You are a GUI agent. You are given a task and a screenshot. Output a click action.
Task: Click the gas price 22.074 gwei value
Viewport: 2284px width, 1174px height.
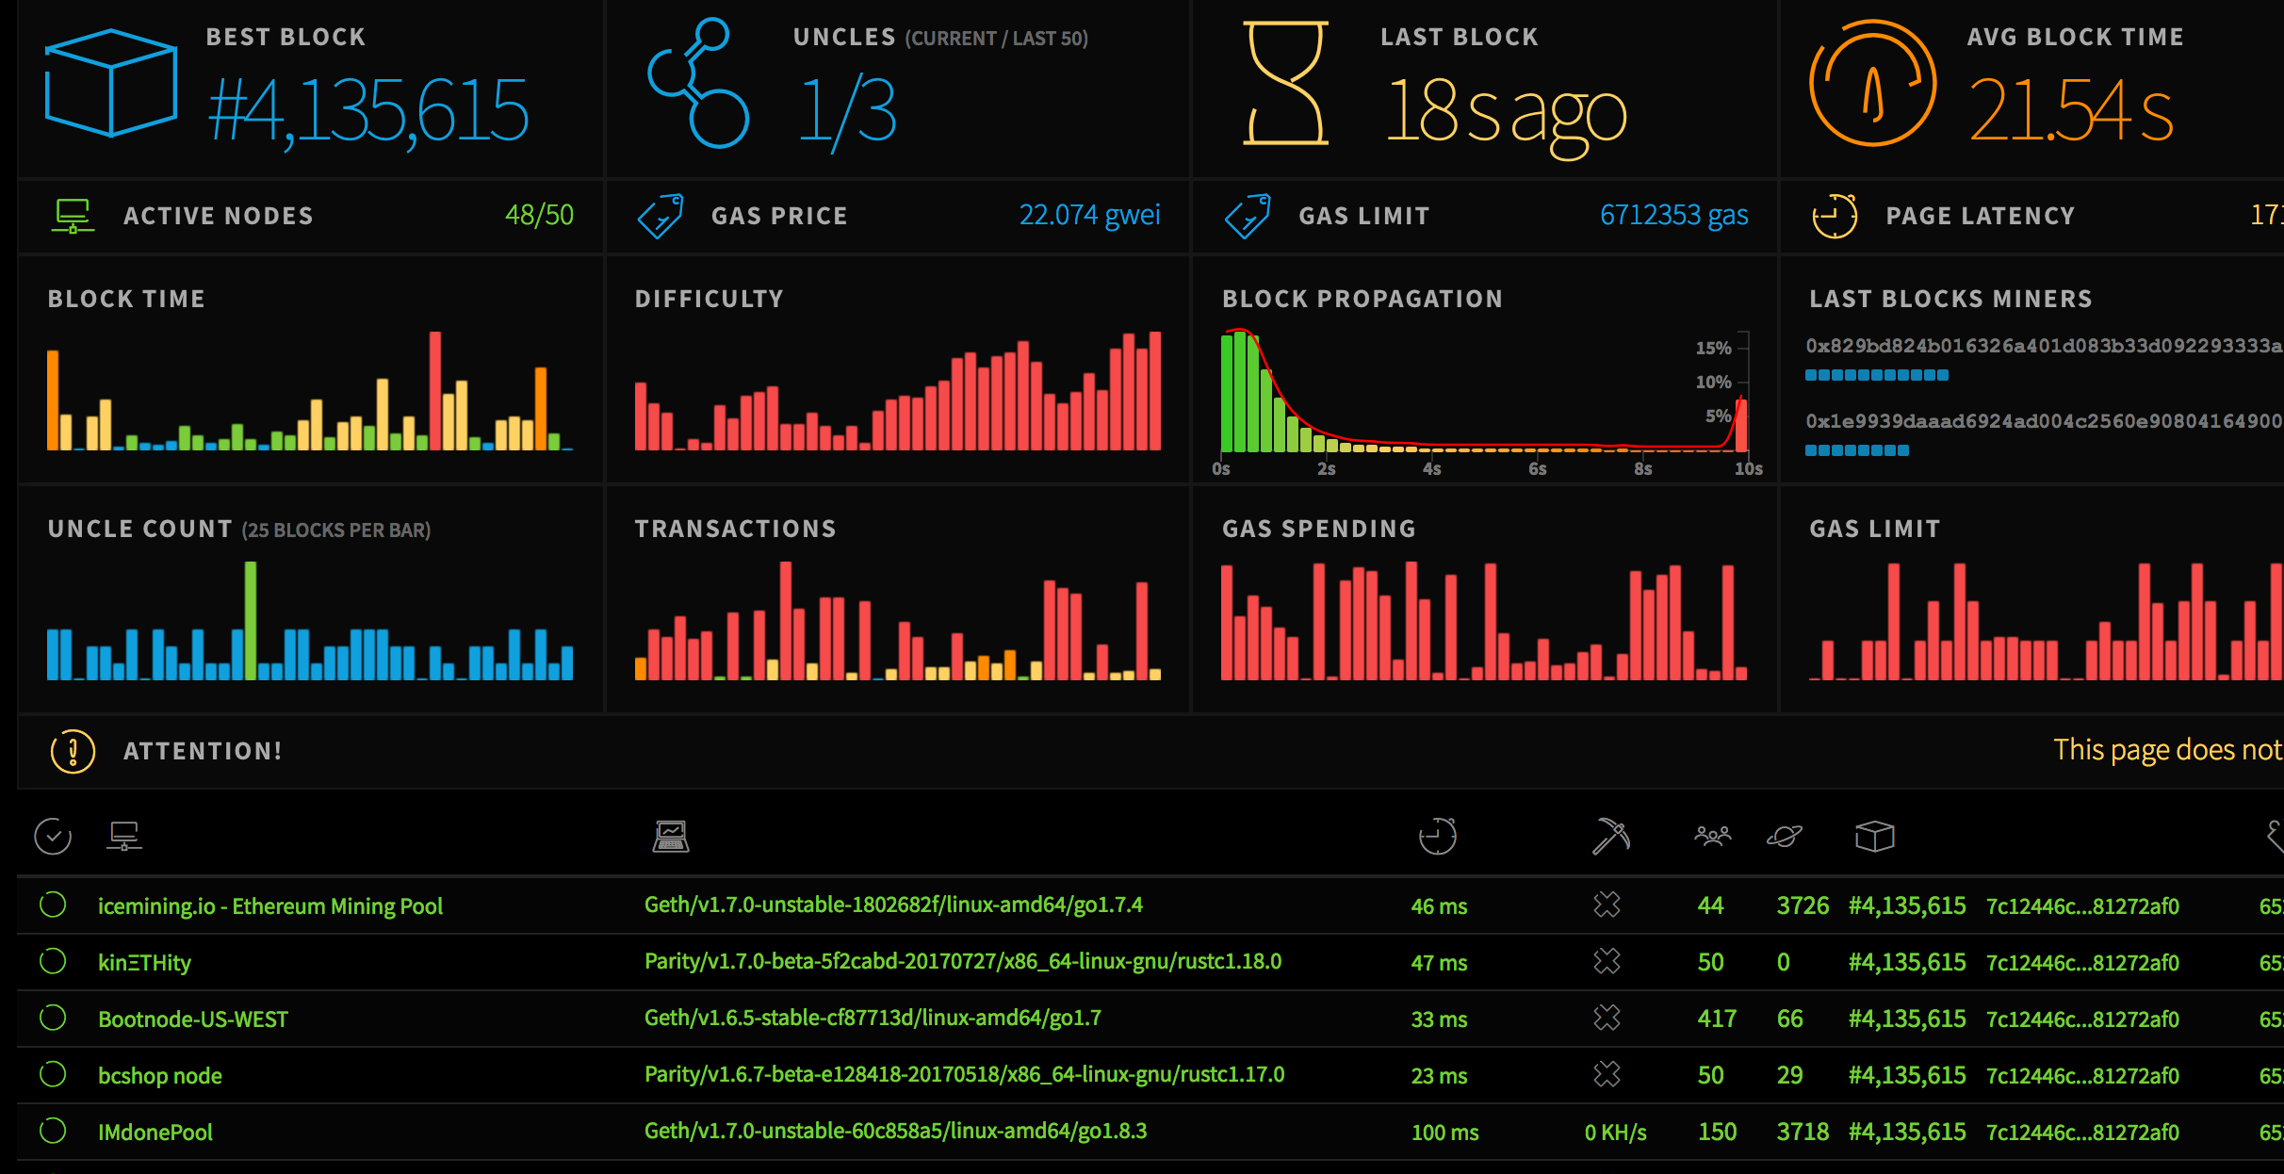click(x=1089, y=215)
